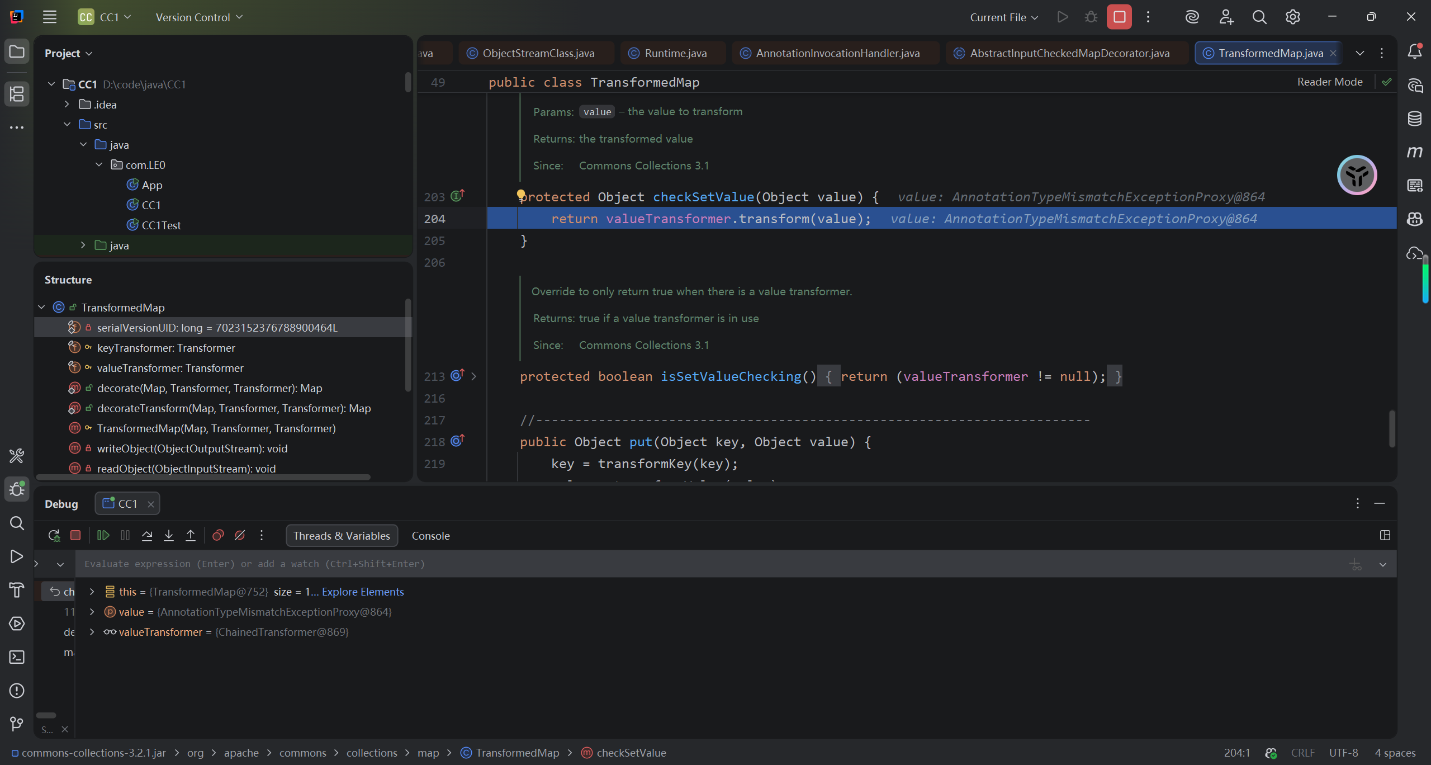Collapse the src folder in Project tree
1431x765 pixels.
click(67, 125)
